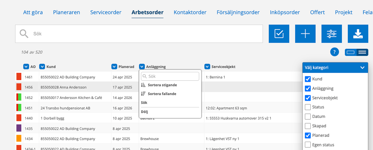
Task: Open the help question mark icon
Action: tap(334, 52)
